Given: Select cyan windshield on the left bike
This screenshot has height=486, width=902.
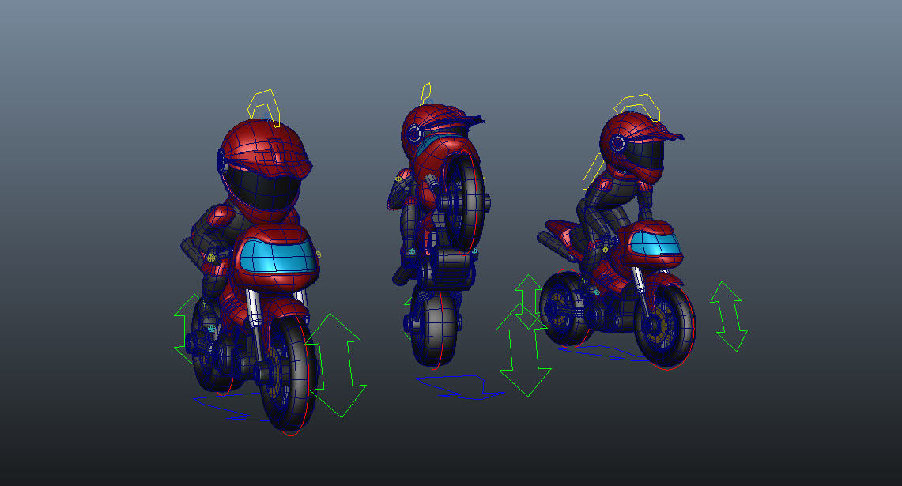Looking at the screenshot, I should tap(277, 257).
